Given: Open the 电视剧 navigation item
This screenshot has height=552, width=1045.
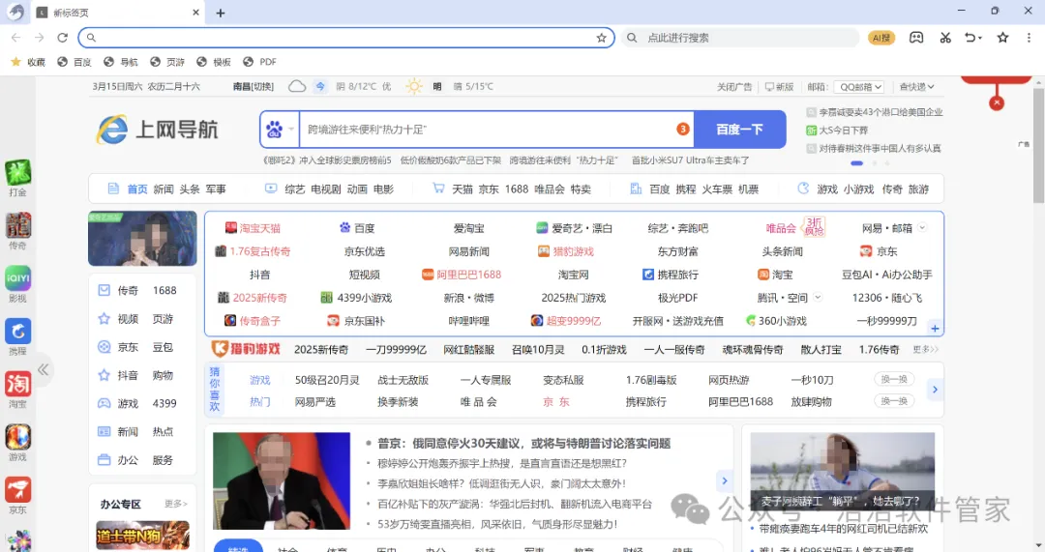Looking at the screenshot, I should coord(326,189).
